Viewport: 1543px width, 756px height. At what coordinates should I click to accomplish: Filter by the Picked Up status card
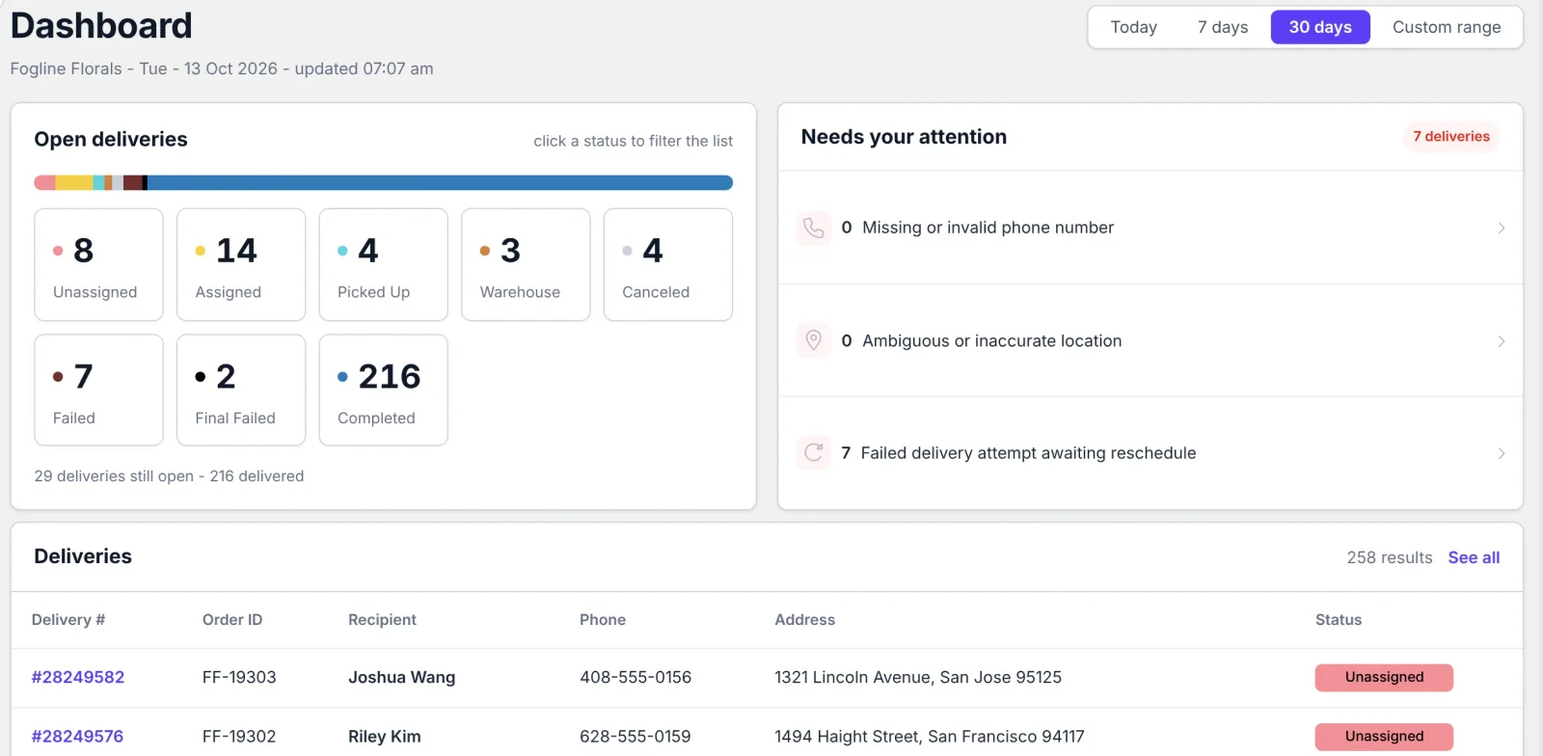(x=383, y=264)
